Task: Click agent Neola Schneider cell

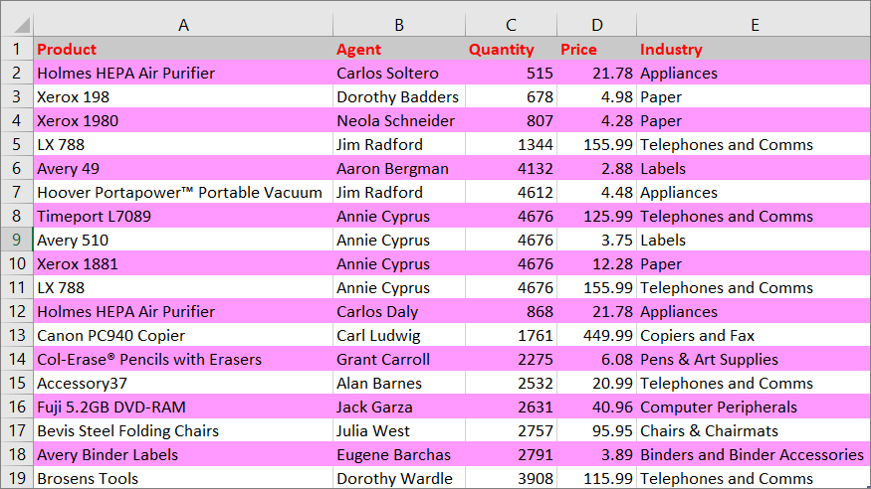Action: tap(399, 120)
